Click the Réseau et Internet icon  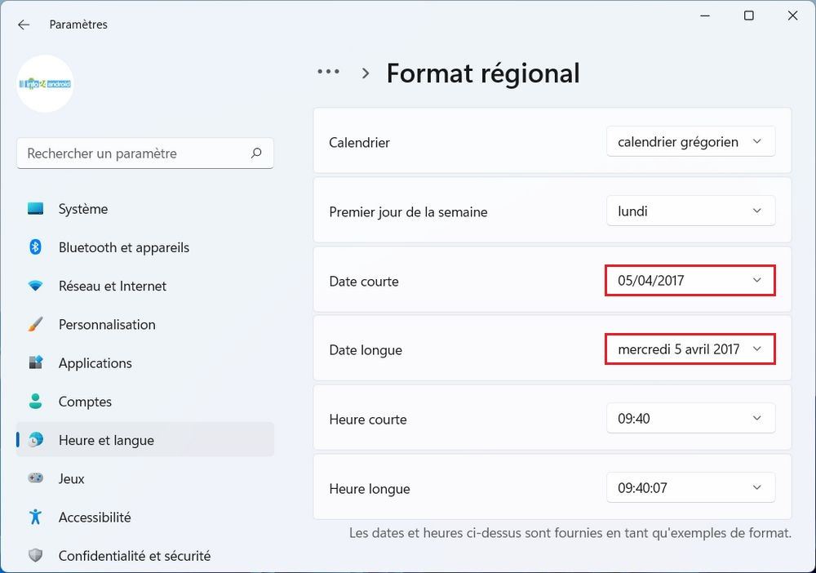36,286
